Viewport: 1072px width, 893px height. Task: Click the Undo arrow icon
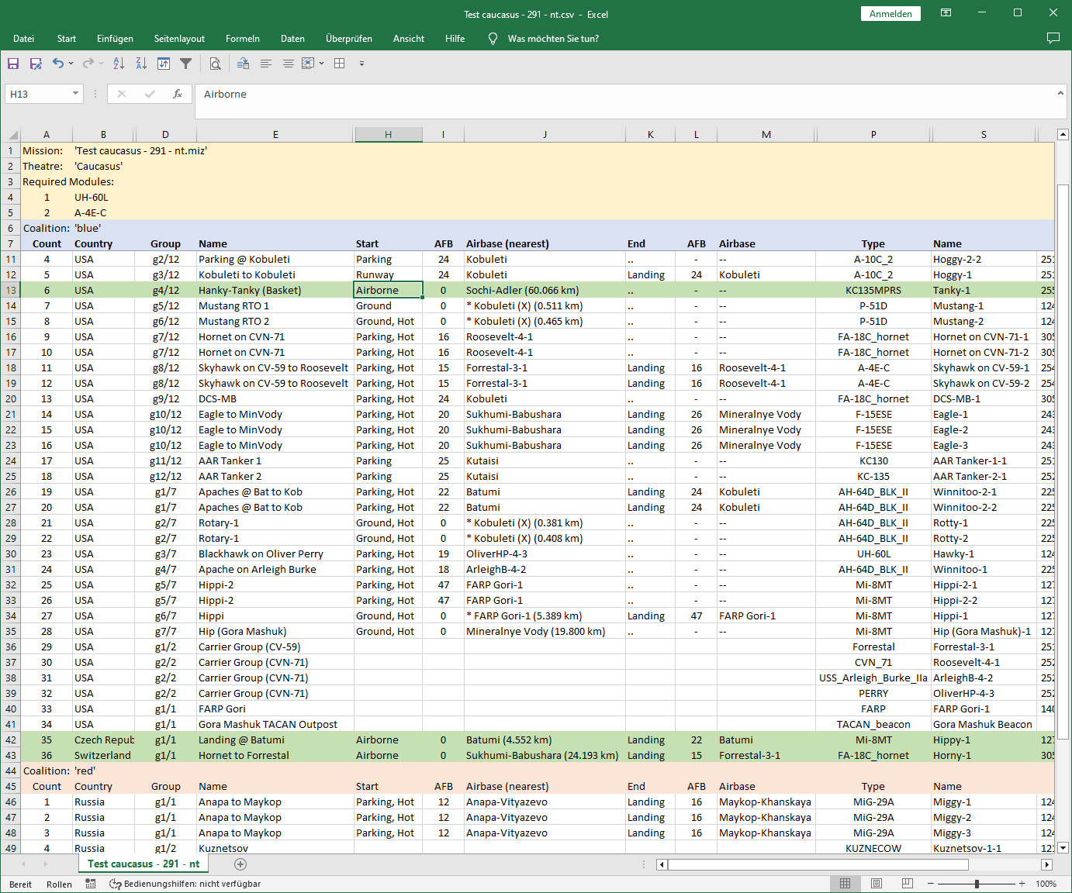57,64
